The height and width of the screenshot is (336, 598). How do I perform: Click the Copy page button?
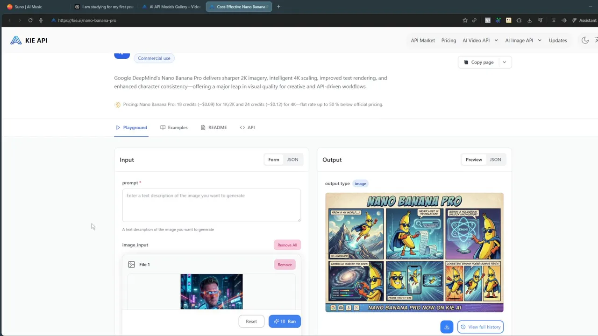click(x=478, y=62)
